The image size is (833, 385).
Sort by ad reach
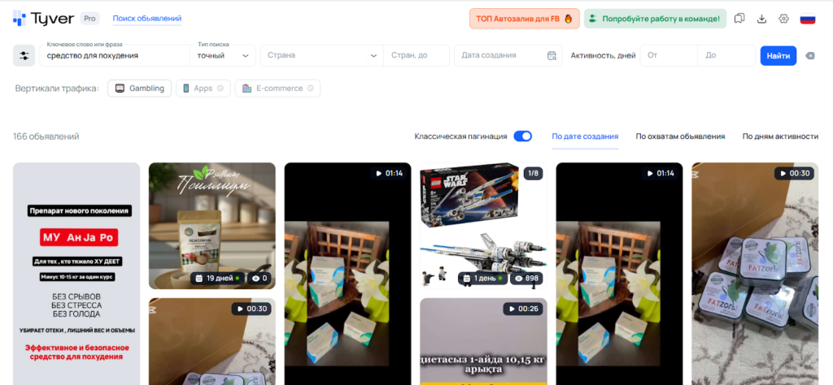pos(681,136)
